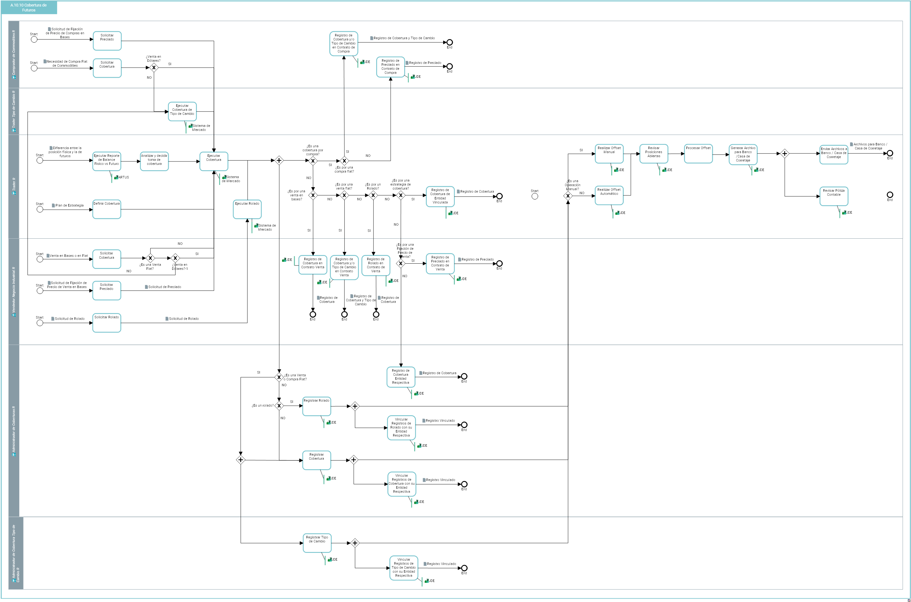Select Ejecutar Reporte de Balance Físico vs Futuro task
Image resolution: width=911 pixels, height=602 pixels.
tap(107, 161)
